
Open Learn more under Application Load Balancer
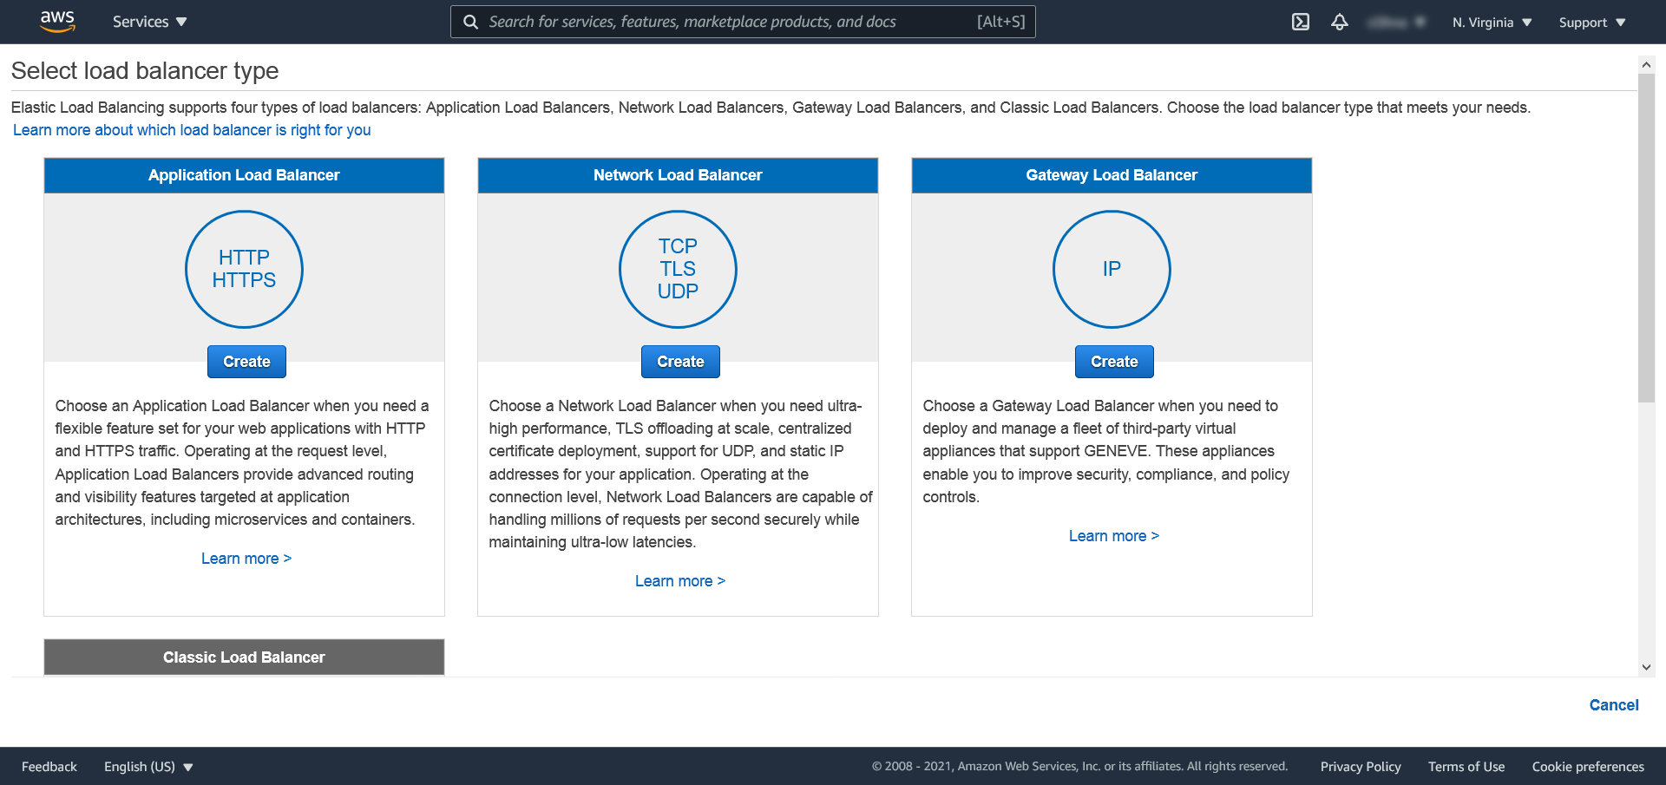point(246,559)
